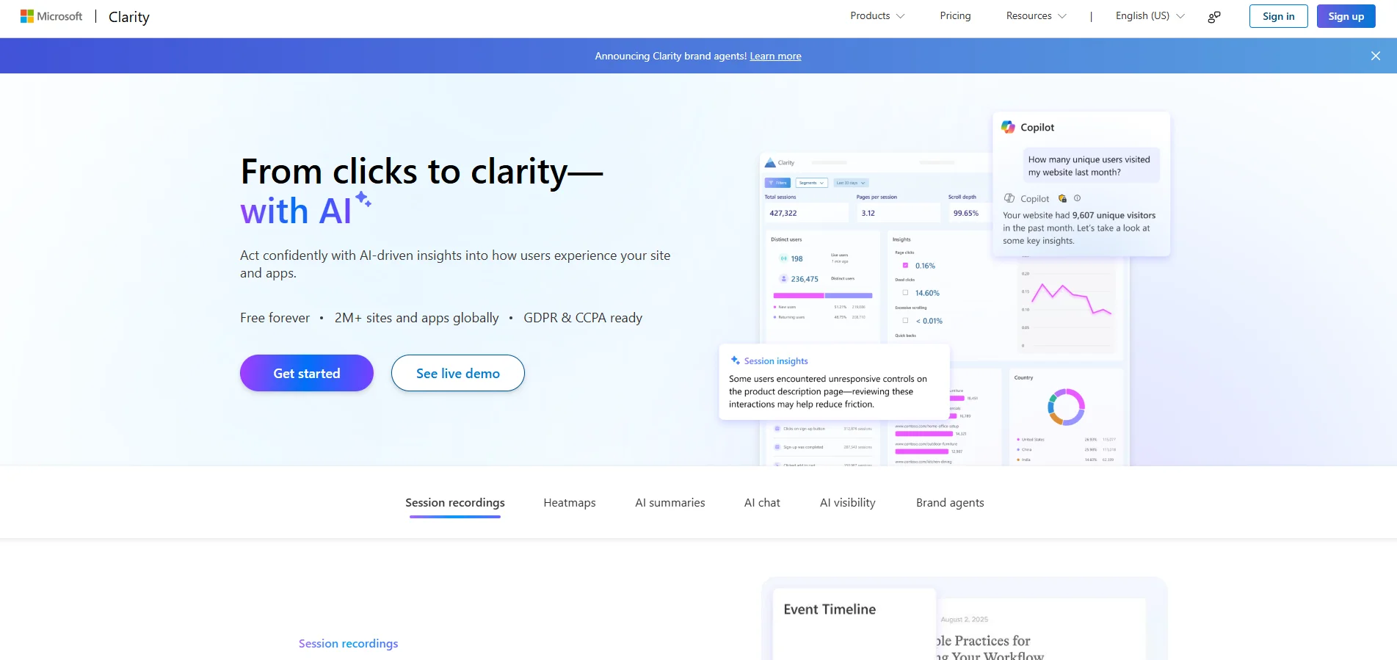Open the Segments dropdown in the dashboard preview

click(812, 183)
